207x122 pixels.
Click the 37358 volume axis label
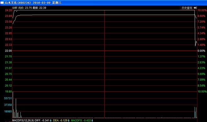coord(8,105)
